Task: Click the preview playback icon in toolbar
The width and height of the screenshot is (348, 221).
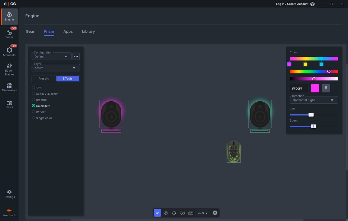Action: (x=182, y=213)
